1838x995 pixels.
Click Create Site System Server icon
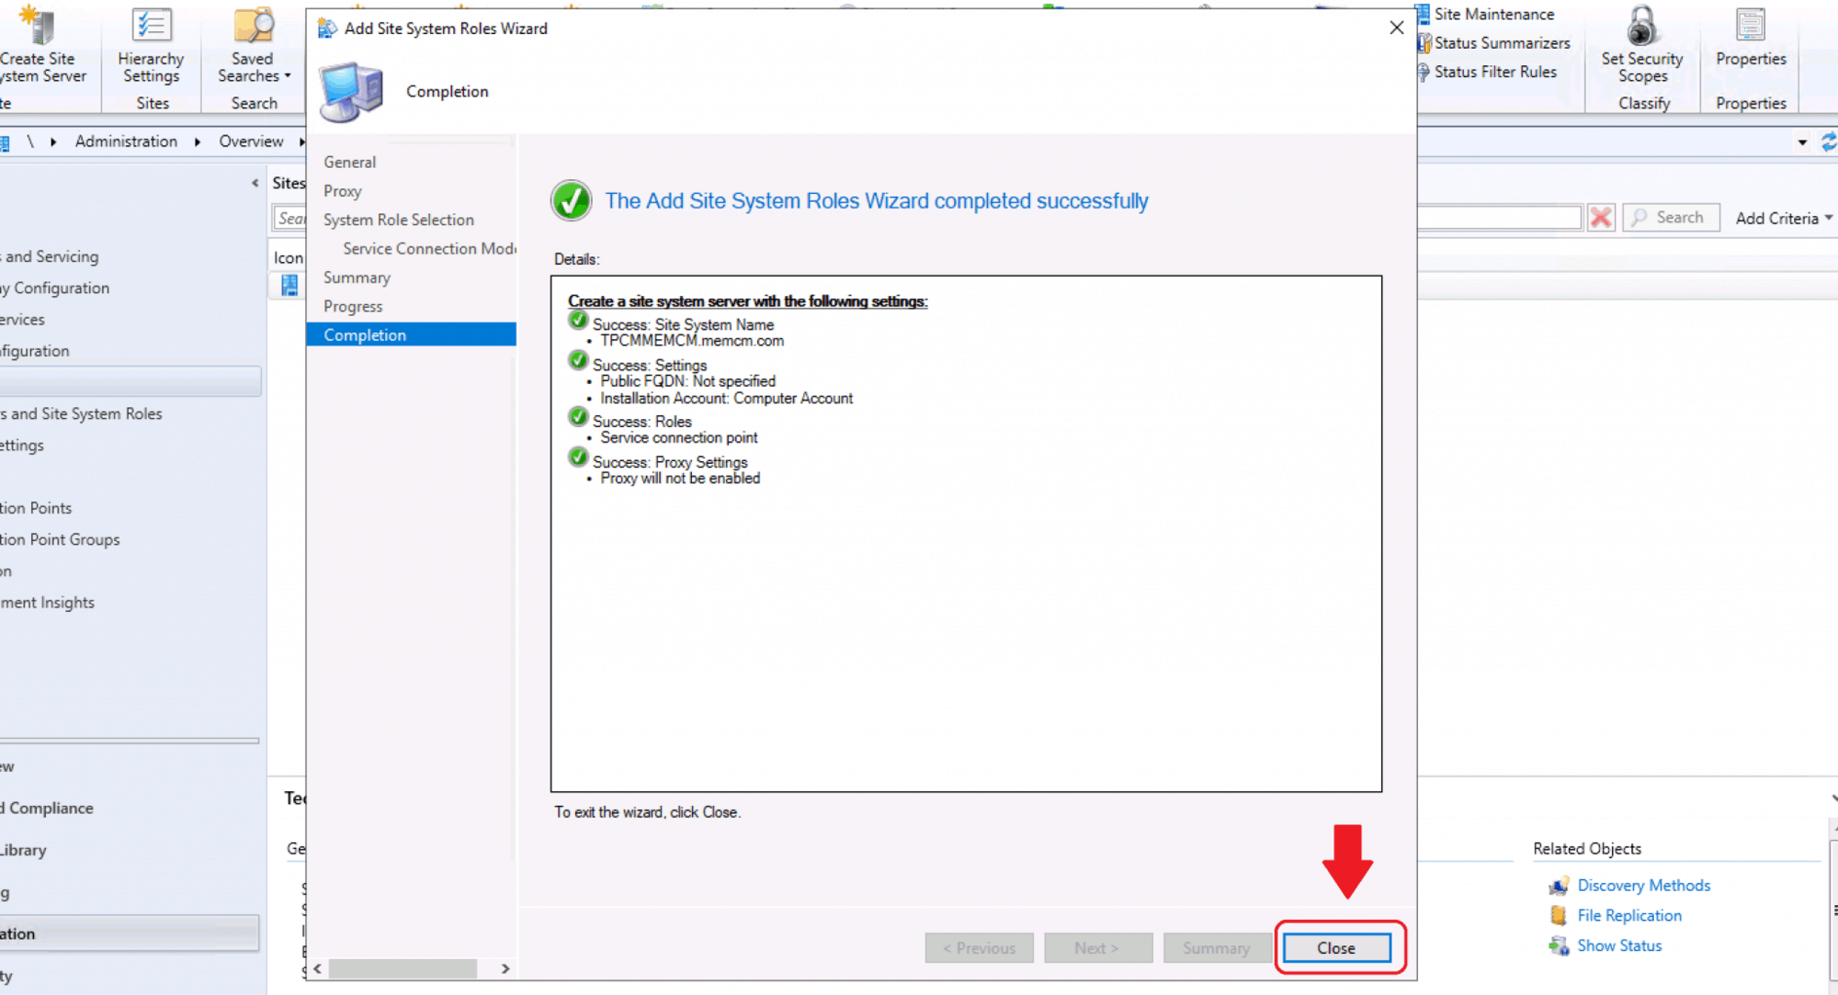pos(37,26)
